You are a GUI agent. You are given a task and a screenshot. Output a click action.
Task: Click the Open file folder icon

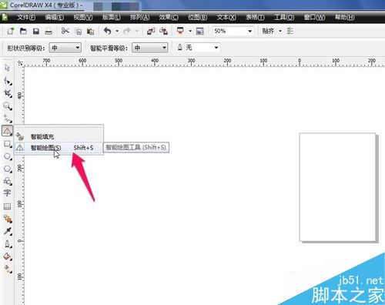point(23,32)
